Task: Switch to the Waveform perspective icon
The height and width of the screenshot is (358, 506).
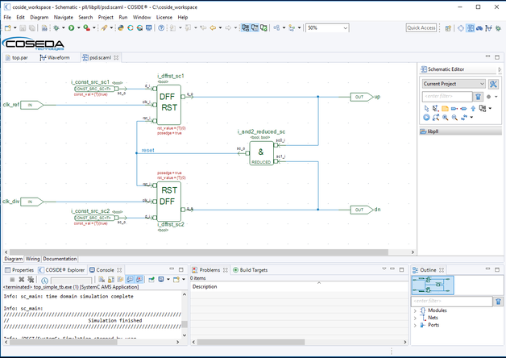Action: 488,28
